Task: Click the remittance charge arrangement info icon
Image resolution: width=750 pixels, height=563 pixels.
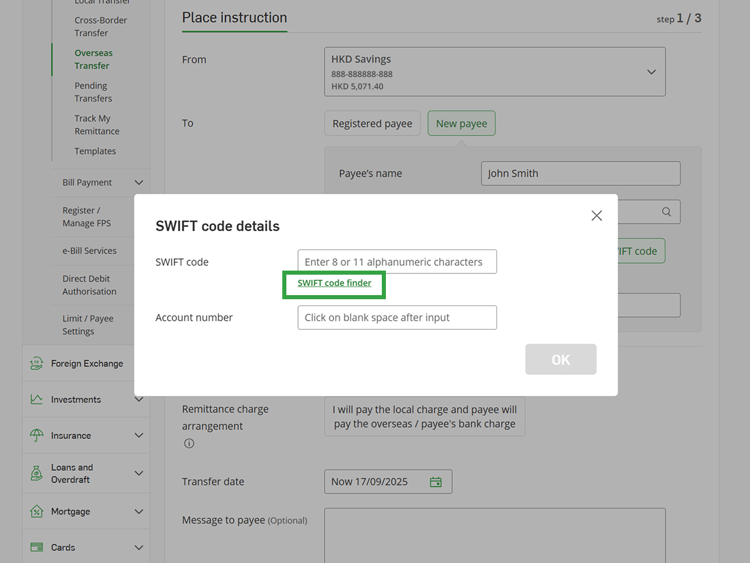Action: coord(189,443)
